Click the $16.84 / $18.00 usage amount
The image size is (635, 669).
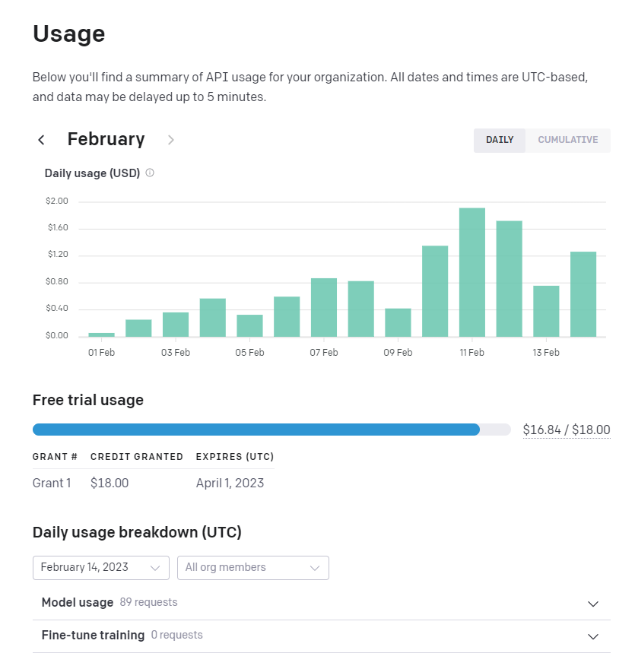tap(566, 430)
